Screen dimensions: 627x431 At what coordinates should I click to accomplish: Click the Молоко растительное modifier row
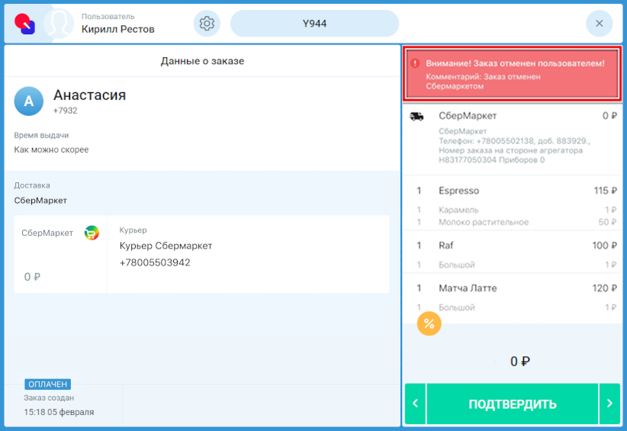point(513,222)
